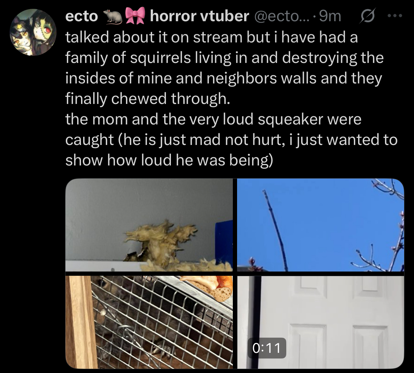This screenshot has width=414, height=373.
Task: Click the 0:11 video duration badge
Action: 267,348
